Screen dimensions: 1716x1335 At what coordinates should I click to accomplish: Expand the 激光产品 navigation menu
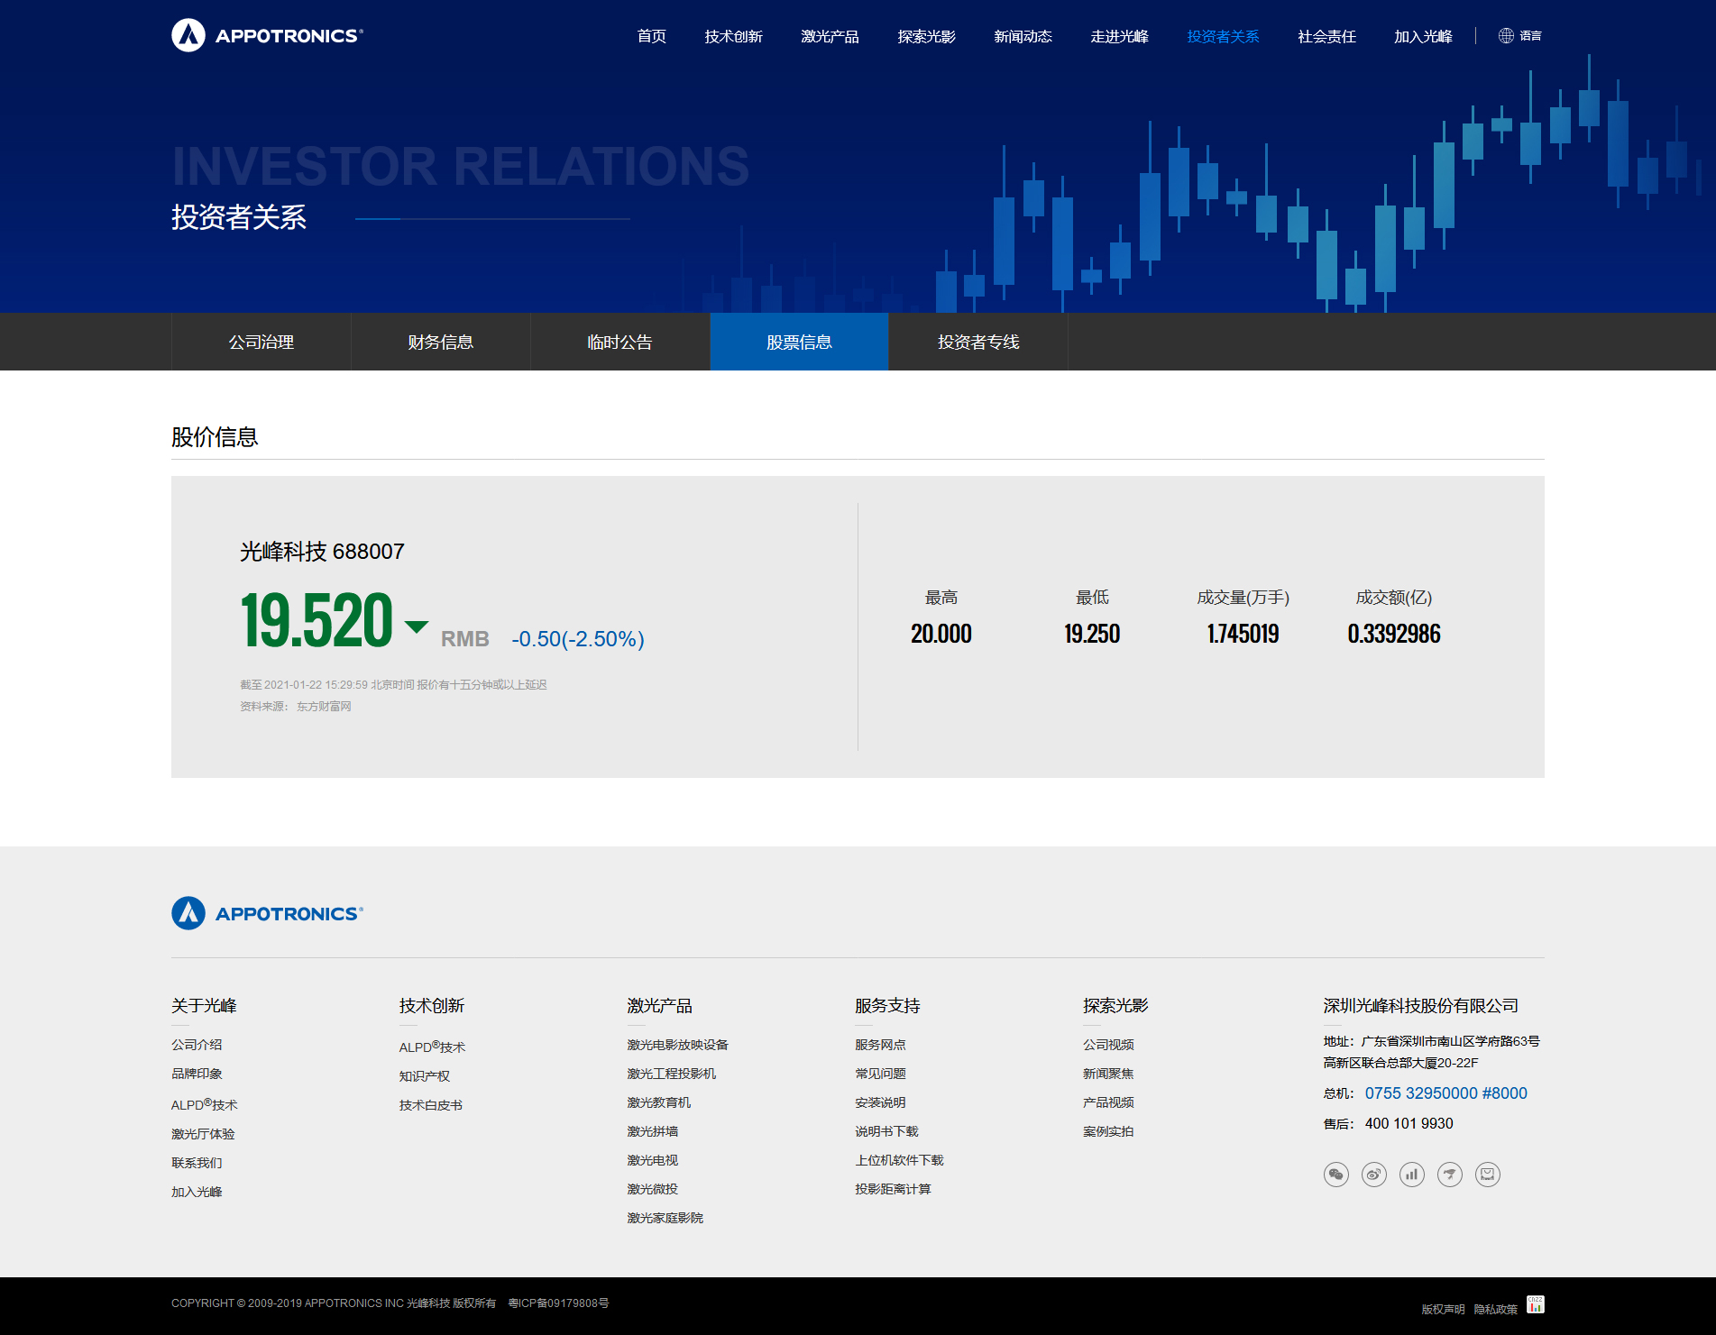point(830,37)
